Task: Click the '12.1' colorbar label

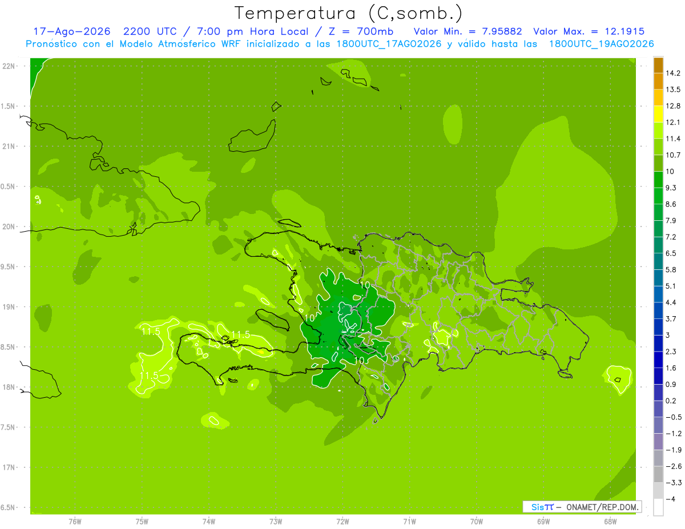Action: 674,122
